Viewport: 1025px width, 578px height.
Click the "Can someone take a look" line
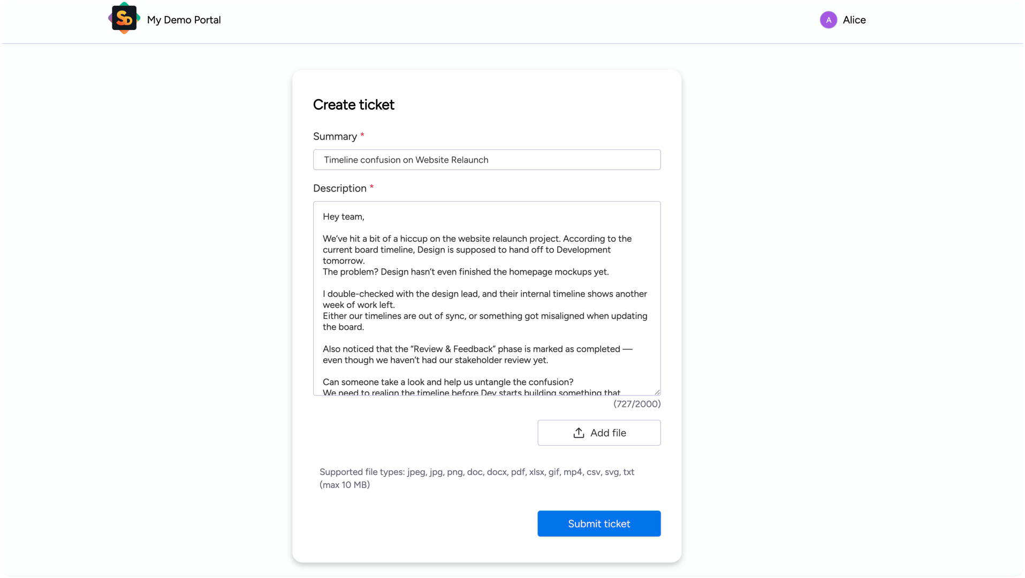[447, 382]
